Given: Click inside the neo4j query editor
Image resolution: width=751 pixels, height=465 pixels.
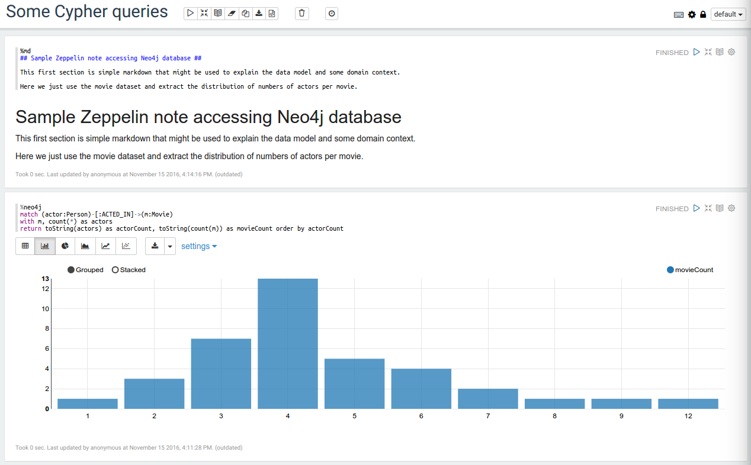Looking at the screenshot, I should [x=332, y=218].
